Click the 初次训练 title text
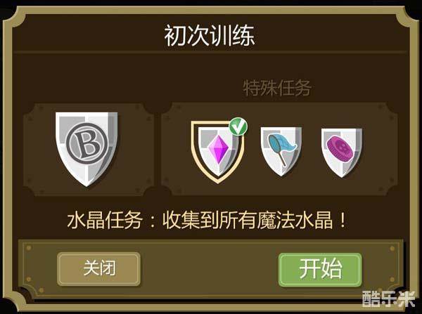This screenshot has width=422, height=314. click(x=210, y=36)
